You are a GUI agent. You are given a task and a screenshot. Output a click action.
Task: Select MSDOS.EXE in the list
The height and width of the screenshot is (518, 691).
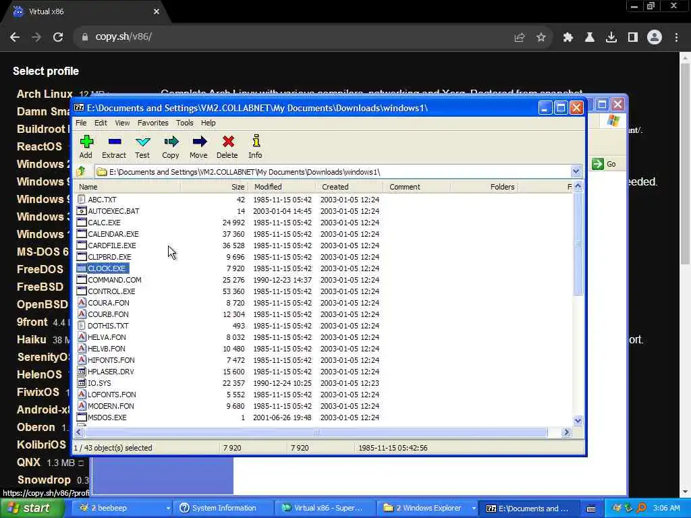click(107, 417)
